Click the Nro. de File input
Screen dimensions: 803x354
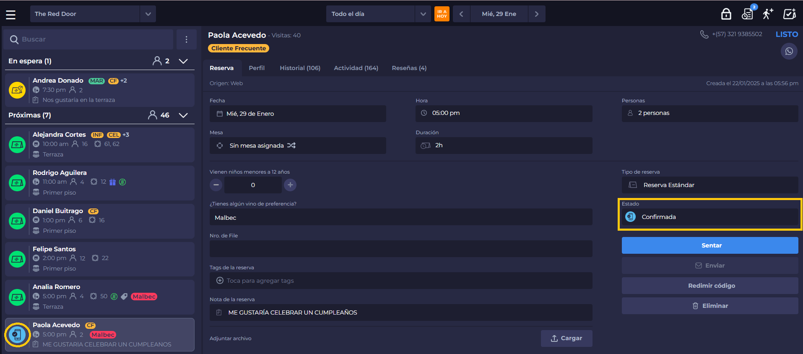(x=401, y=249)
